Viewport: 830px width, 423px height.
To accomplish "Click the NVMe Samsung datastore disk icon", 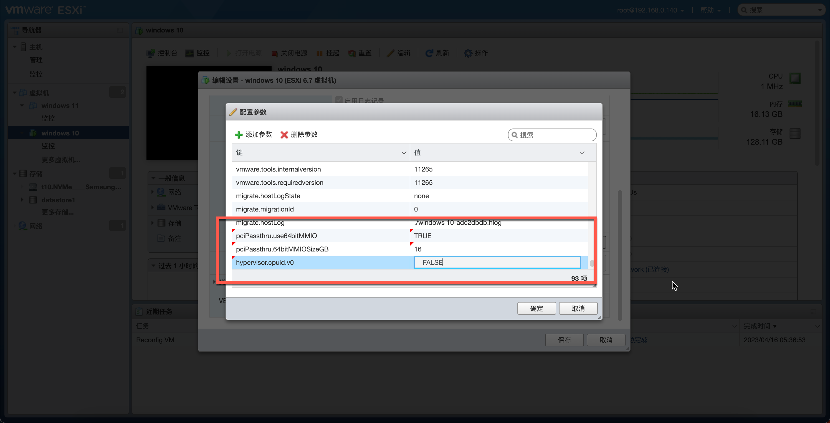I will point(33,187).
